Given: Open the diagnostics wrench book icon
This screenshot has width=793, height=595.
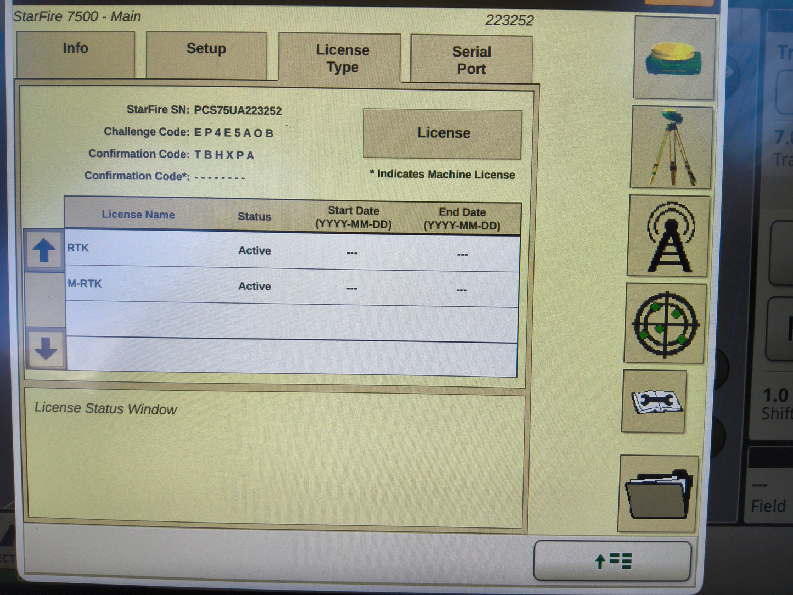Looking at the screenshot, I should click(x=654, y=401).
